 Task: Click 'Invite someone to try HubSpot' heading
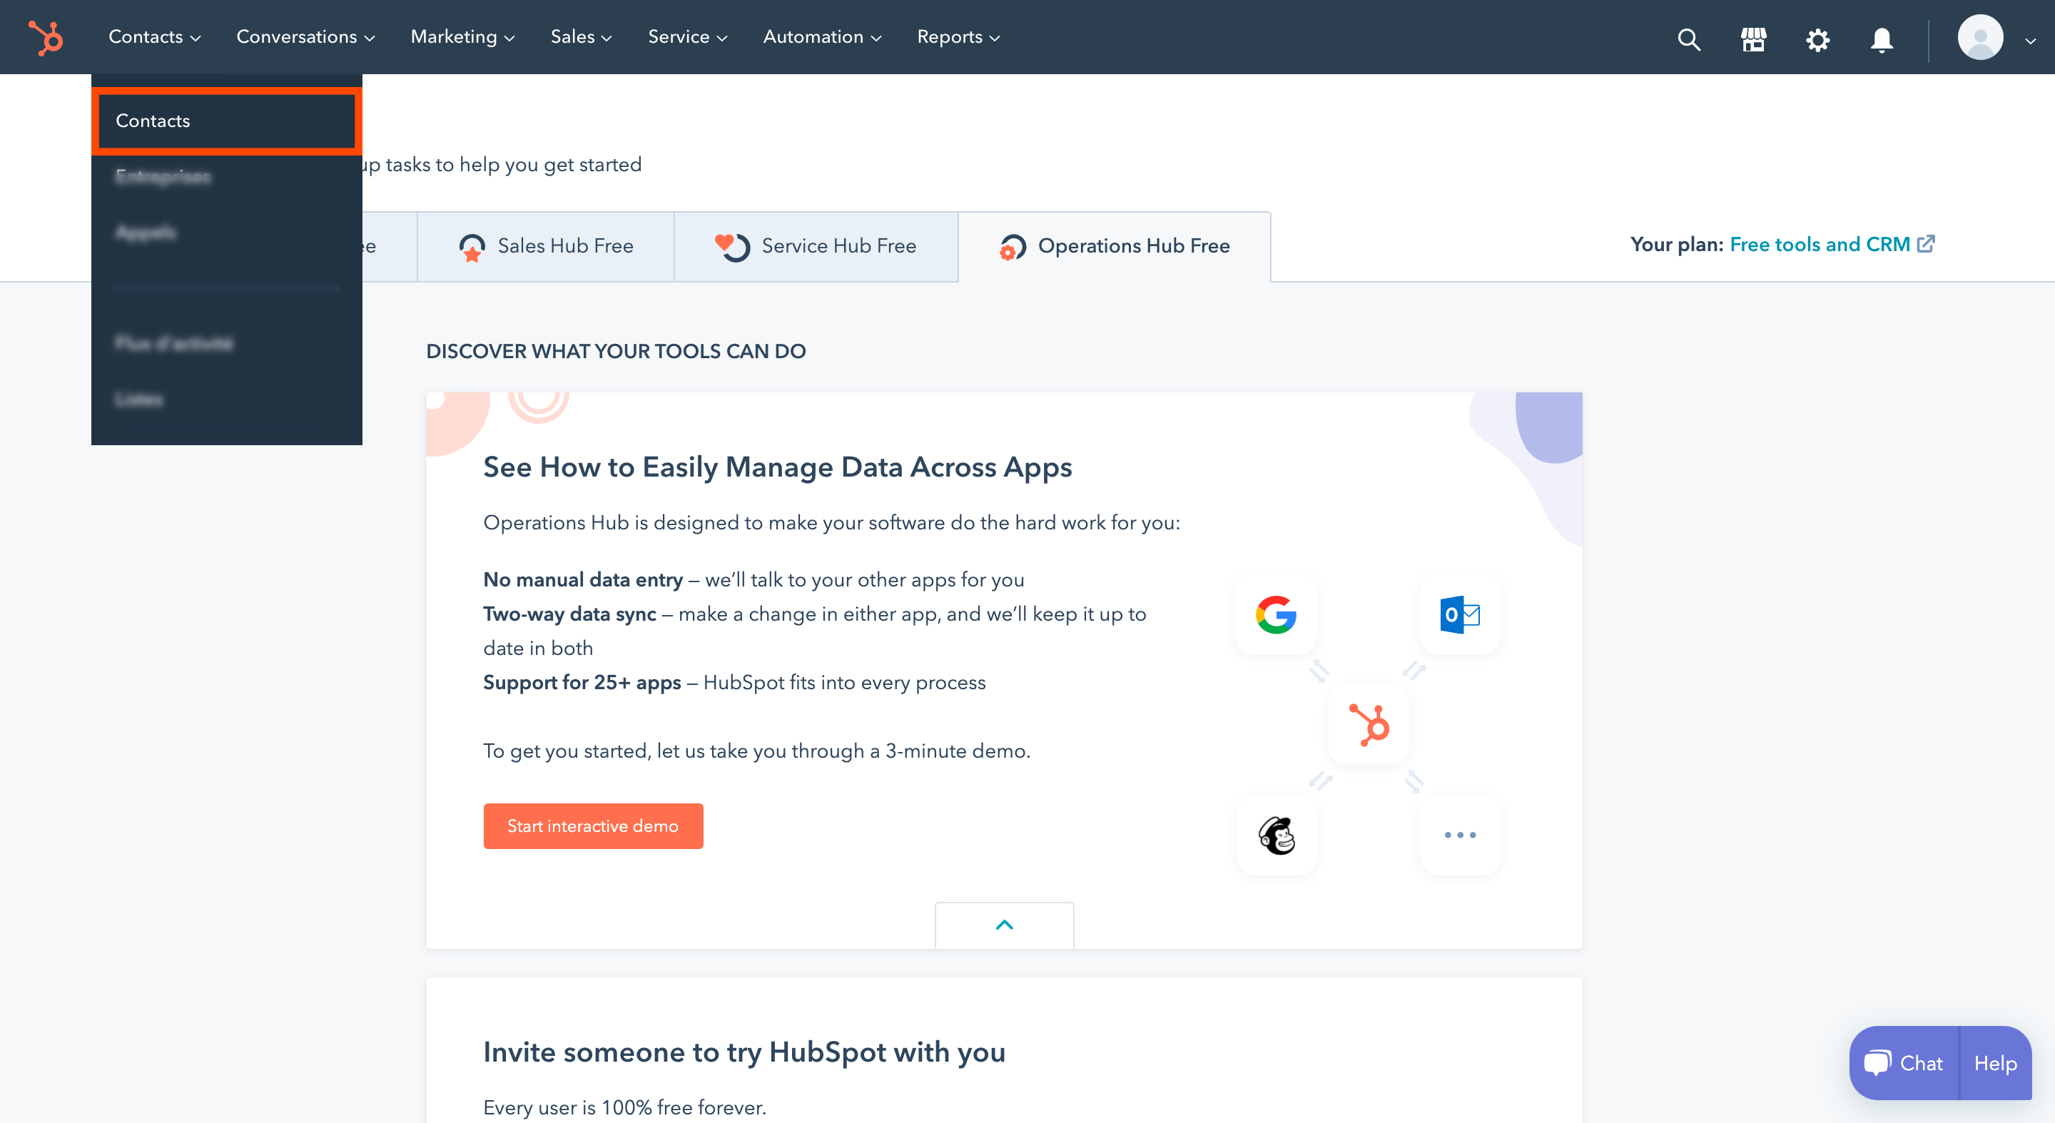744,1052
